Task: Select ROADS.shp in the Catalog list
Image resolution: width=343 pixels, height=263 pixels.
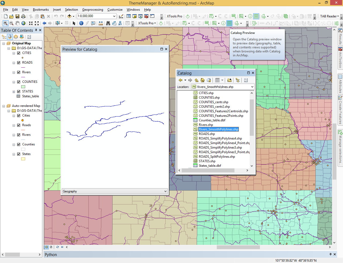Action: click(x=207, y=134)
